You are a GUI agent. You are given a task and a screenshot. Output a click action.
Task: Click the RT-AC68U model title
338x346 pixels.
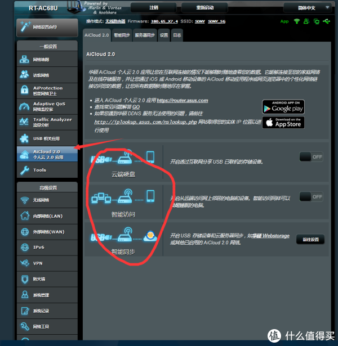click(x=43, y=8)
